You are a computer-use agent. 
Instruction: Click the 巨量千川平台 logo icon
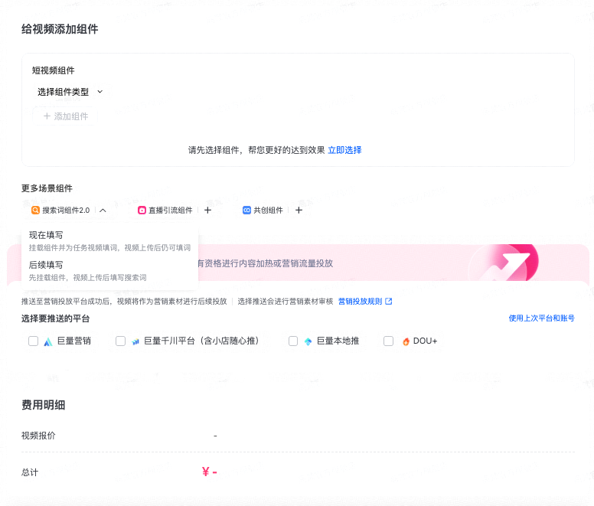[135, 341]
